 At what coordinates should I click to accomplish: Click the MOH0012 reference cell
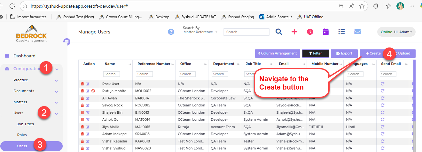143,91
